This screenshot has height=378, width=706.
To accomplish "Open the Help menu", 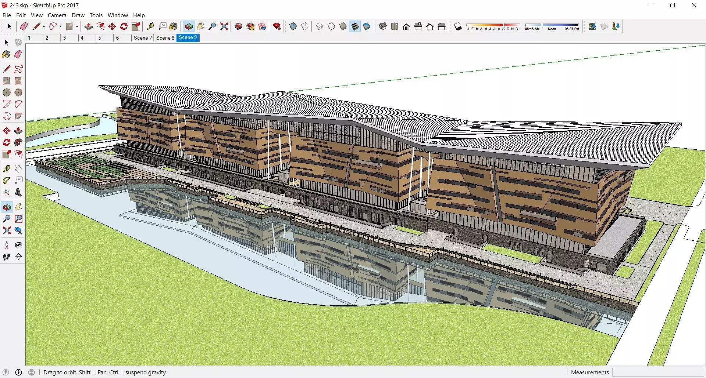I will pyautogui.click(x=139, y=15).
